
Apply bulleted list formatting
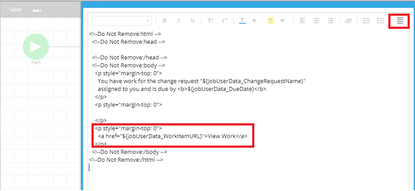point(381,21)
